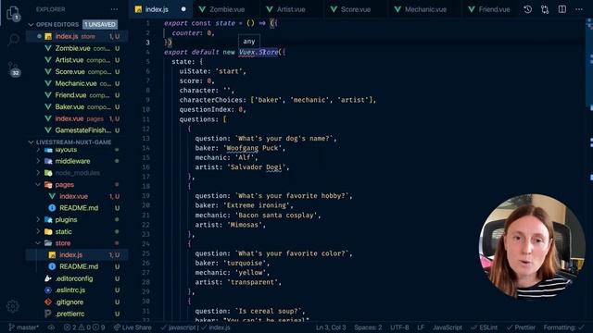This screenshot has width=593, height=333.
Task: Open the Search view in activity bar
Action: coord(13,39)
